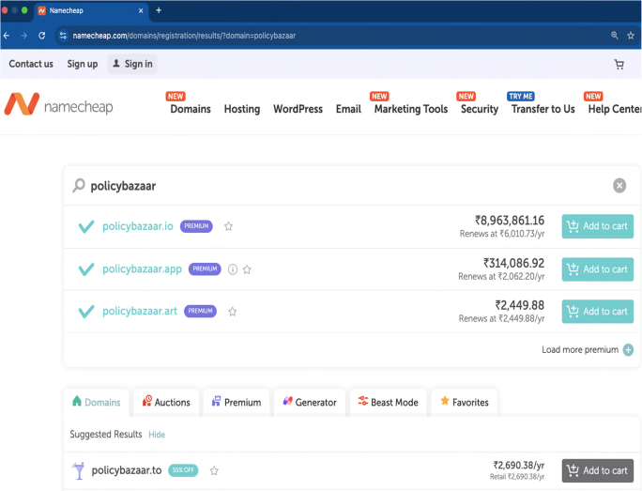The width and height of the screenshot is (642, 491).
Task: Open the Domains navigation menu
Action: [x=191, y=109]
